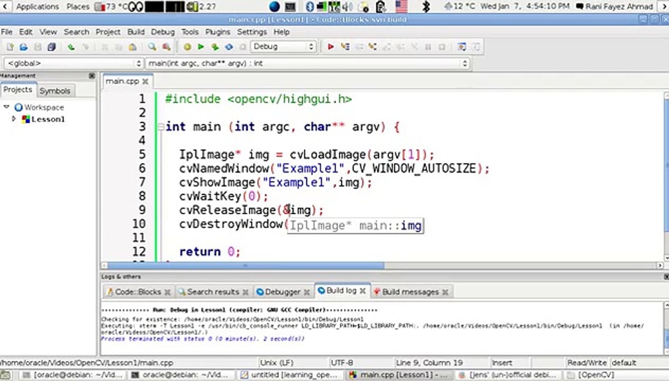This screenshot has height=381, width=669.
Task: Click the red Debug/Continue arrow icon
Action: click(x=330, y=47)
